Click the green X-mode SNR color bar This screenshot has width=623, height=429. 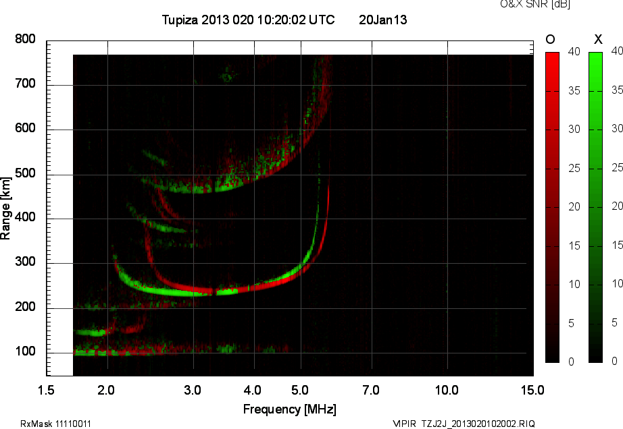click(x=595, y=207)
